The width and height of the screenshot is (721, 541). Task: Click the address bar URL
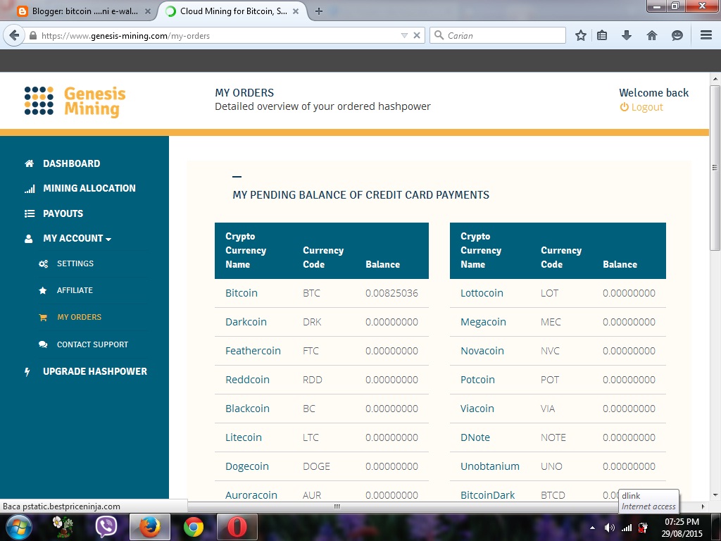(125, 35)
